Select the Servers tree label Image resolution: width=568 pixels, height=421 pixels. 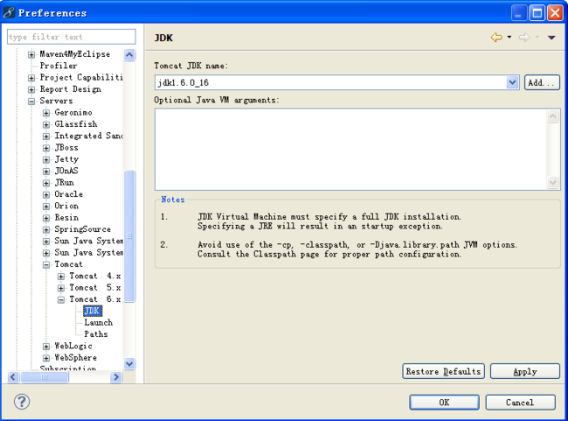[56, 101]
